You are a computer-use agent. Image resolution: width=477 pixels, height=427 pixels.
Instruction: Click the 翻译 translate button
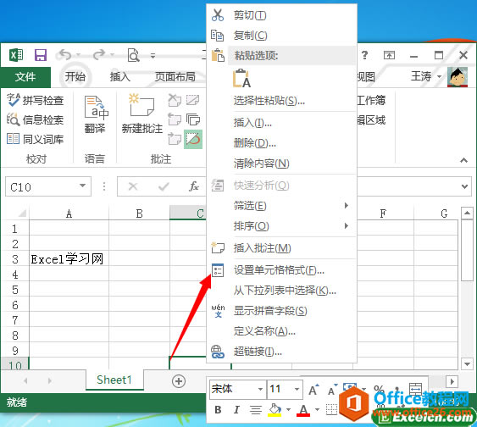[96, 114]
